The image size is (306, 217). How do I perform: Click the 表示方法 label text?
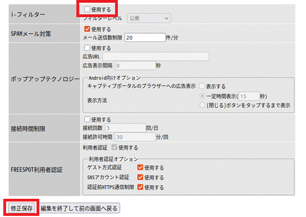tap(97, 100)
